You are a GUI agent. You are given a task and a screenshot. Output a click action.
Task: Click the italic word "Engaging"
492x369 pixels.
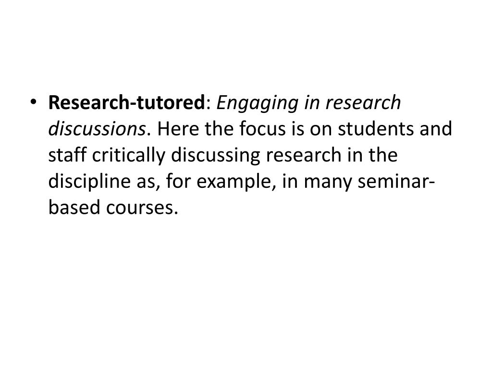(258, 103)
